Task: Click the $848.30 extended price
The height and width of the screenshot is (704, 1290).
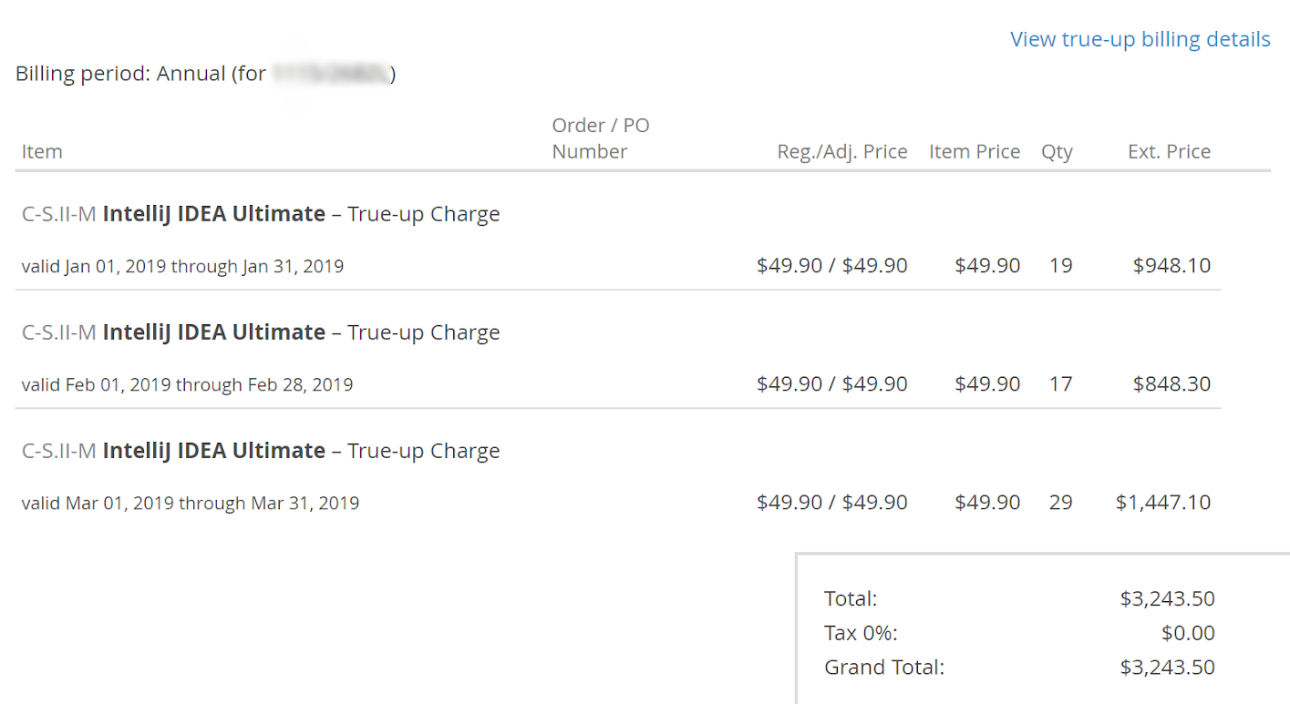Action: pos(1171,384)
